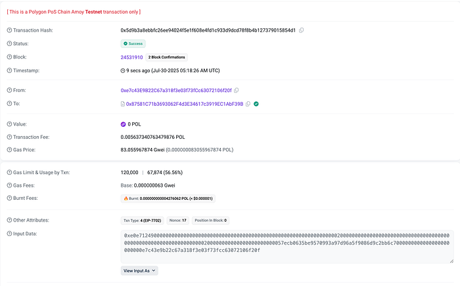Click the 2 Block Confirmations badge

click(x=167, y=57)
